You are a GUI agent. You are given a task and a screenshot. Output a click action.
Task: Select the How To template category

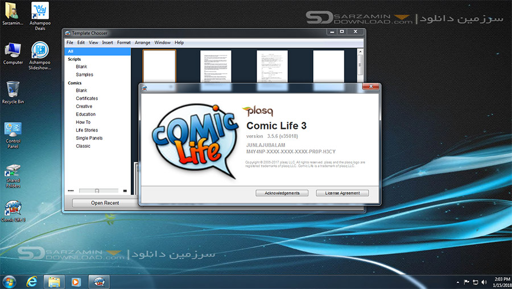point(83,122)
